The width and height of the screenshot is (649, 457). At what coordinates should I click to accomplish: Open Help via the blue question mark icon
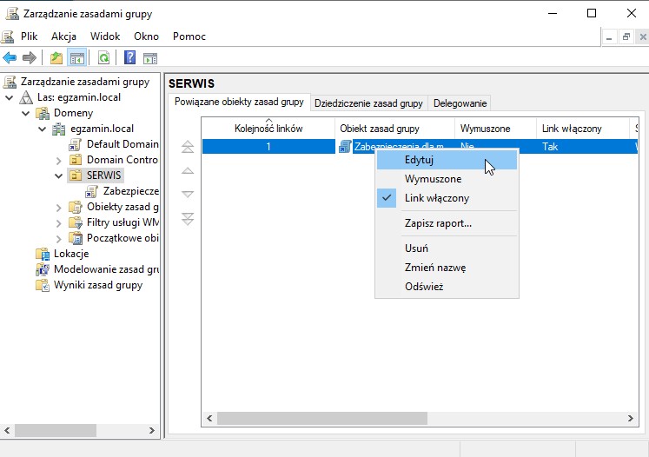click(129, 58)
